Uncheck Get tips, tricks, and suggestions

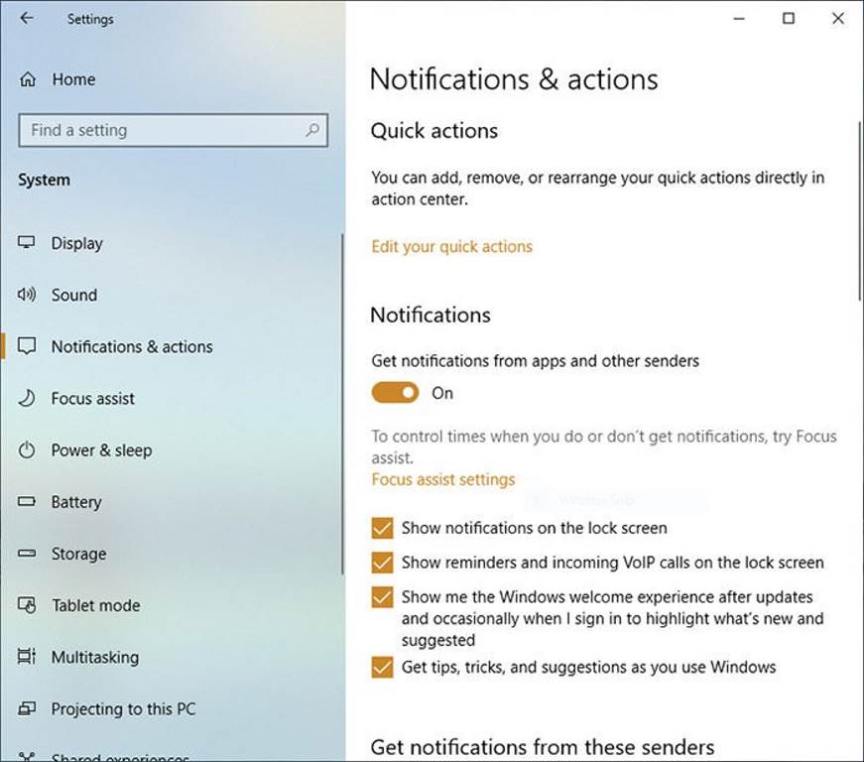(x=382, y=667)
